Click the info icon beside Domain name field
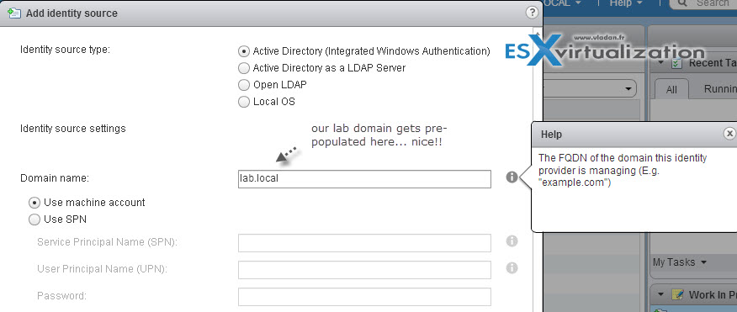 (x=512, y=177)
